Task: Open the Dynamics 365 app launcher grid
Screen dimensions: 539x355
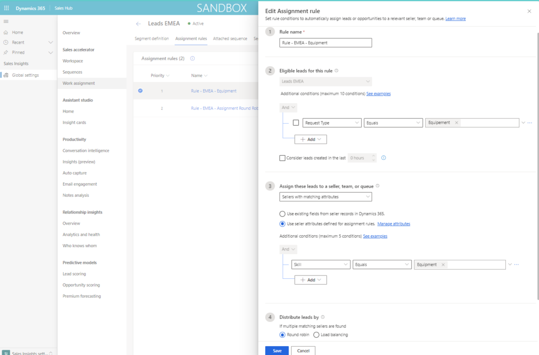Action: [x=5, y=7]
